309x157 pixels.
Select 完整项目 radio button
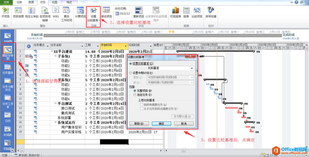[135, 91]
